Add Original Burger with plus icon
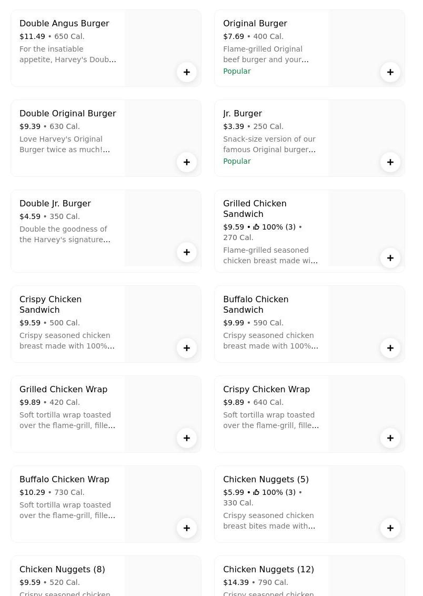This screenshot has height=596, width=423. pos(390,72)
